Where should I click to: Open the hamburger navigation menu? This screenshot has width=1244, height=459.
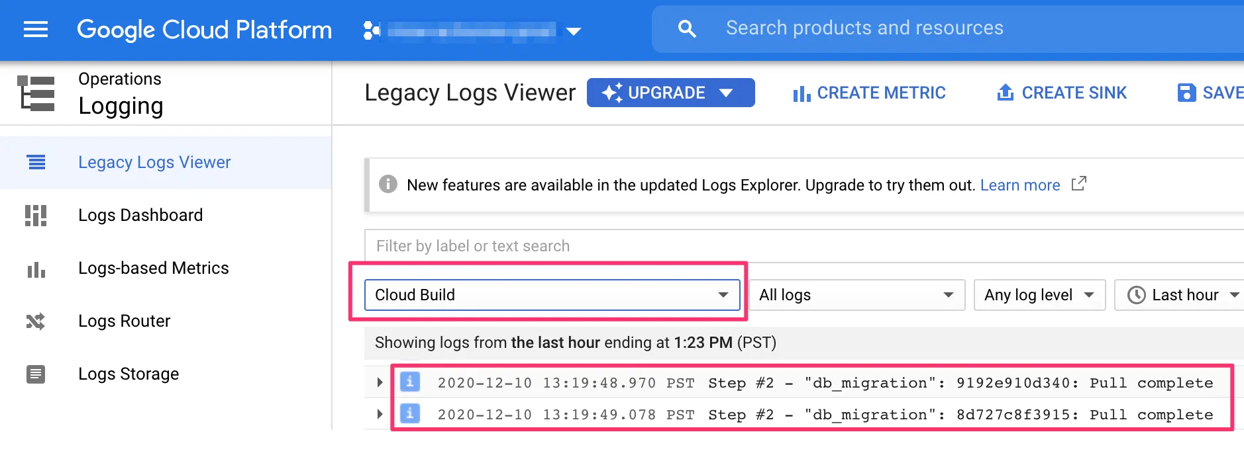(x=36, y=29)
